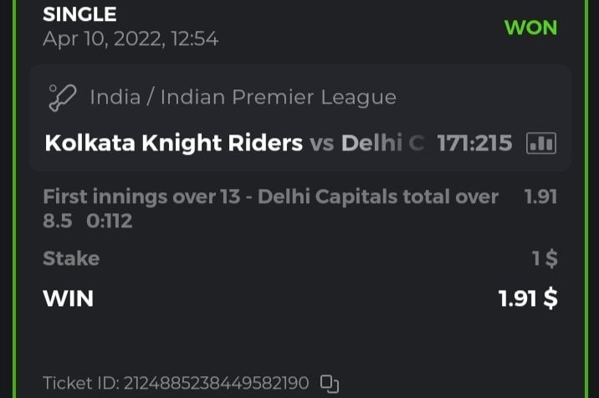599x398 pixels.
Task: Click the 1.91 odds value
Action: (x=540, y=197)
